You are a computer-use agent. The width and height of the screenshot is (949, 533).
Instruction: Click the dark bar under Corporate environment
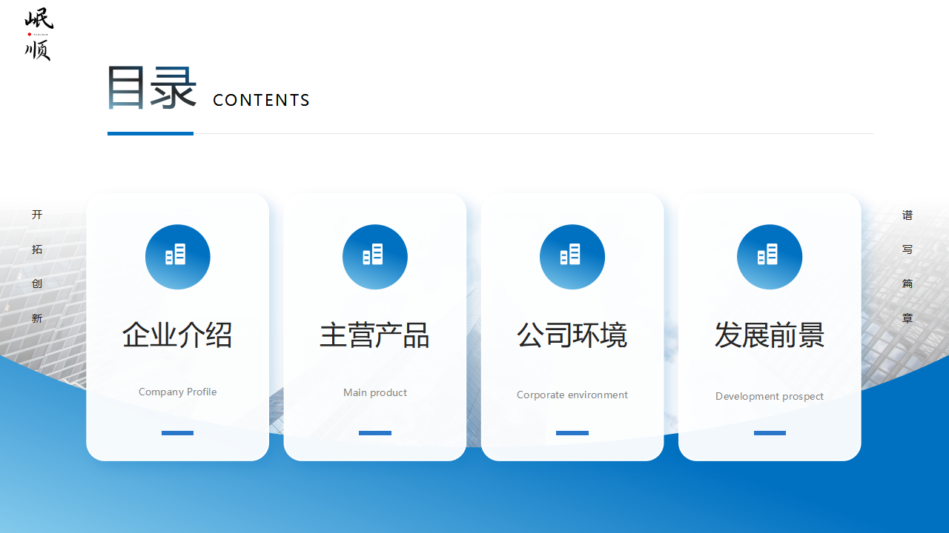(572, 433)
